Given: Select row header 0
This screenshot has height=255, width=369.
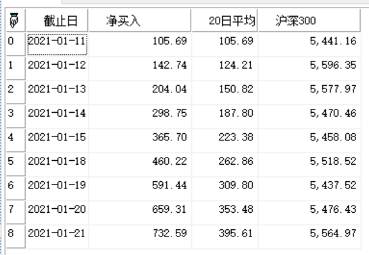Looking at the screenshot, I should pyautogui.click(x=15, y=44).
